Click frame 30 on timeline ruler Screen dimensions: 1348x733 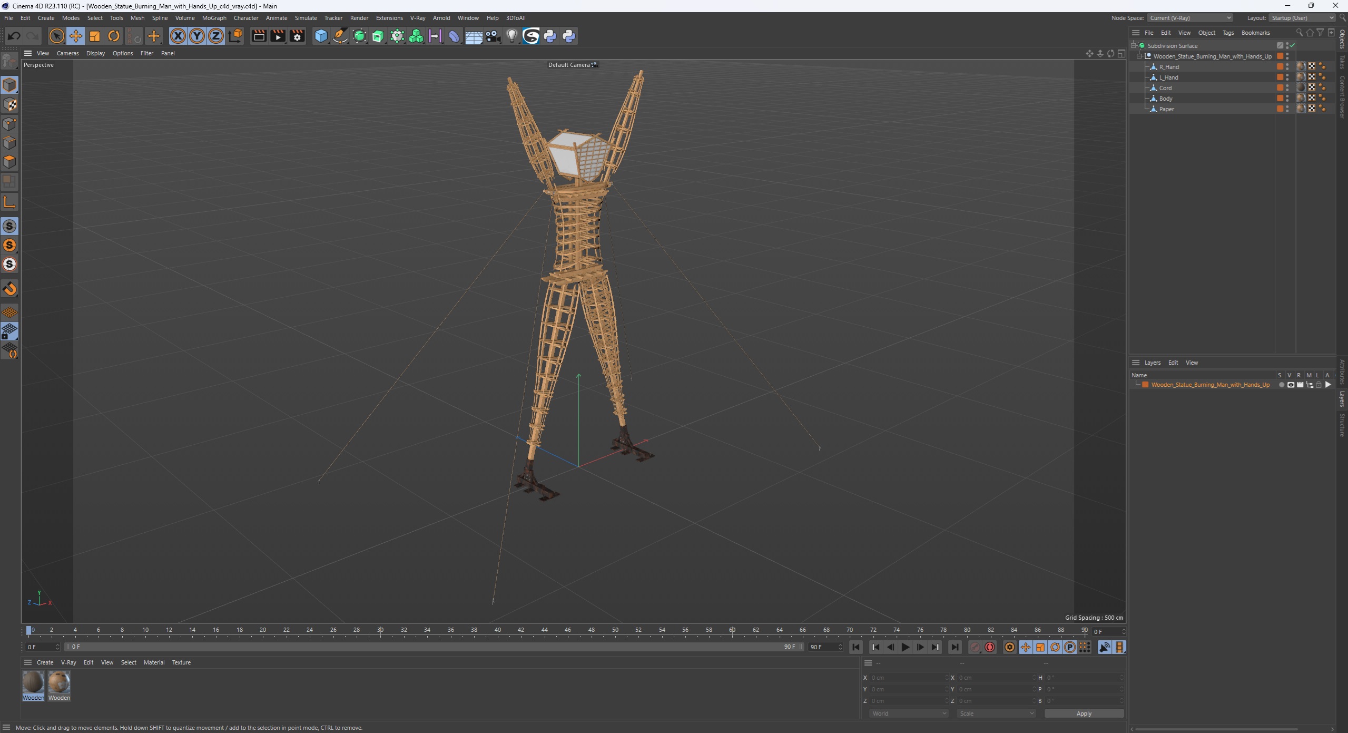(380, 630)
